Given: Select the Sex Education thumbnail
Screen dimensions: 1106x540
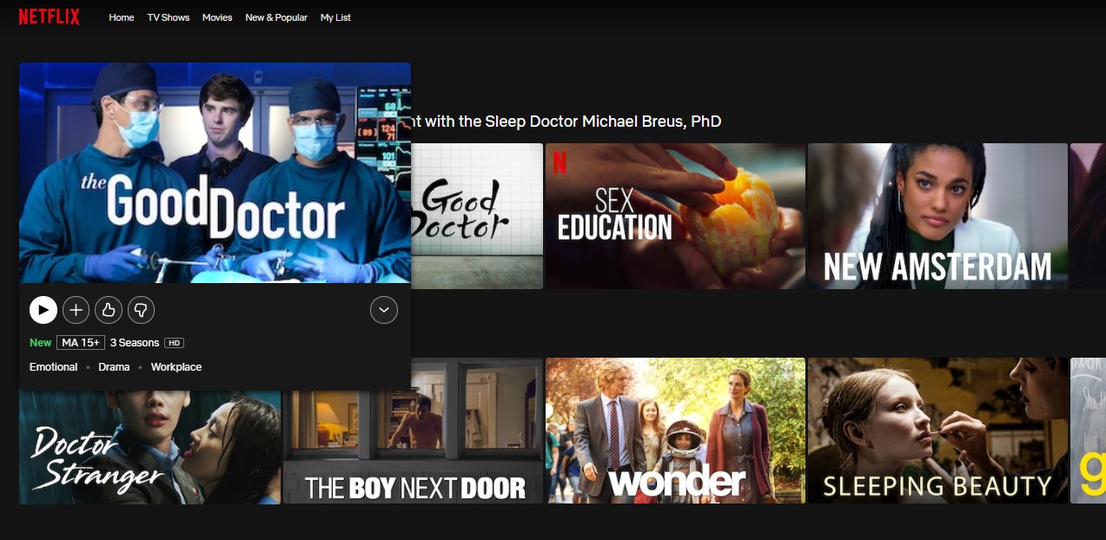Looking at the screenshot, I should coord(675,216).
